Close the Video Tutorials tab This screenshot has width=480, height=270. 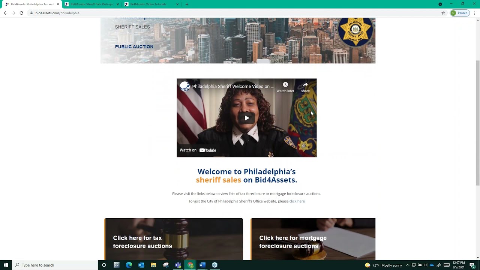pos(177,4)
